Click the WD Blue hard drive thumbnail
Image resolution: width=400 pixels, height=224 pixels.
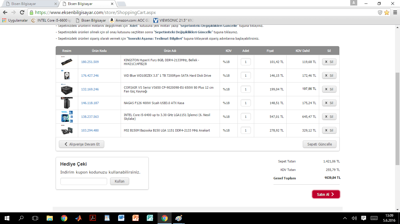tap(67, 75)
